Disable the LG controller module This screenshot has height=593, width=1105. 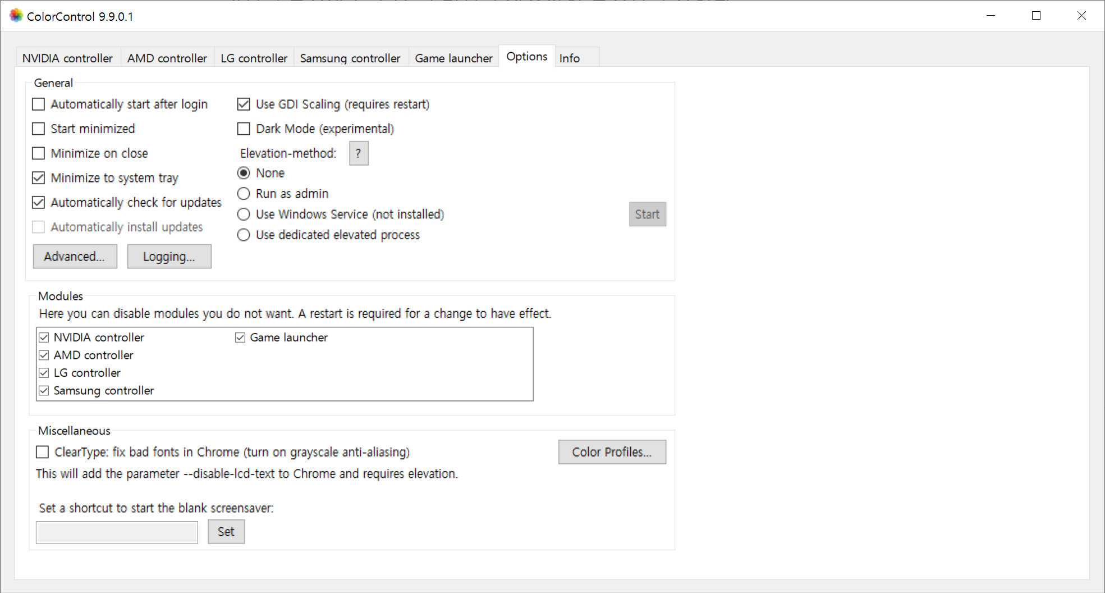coord(44,373)
